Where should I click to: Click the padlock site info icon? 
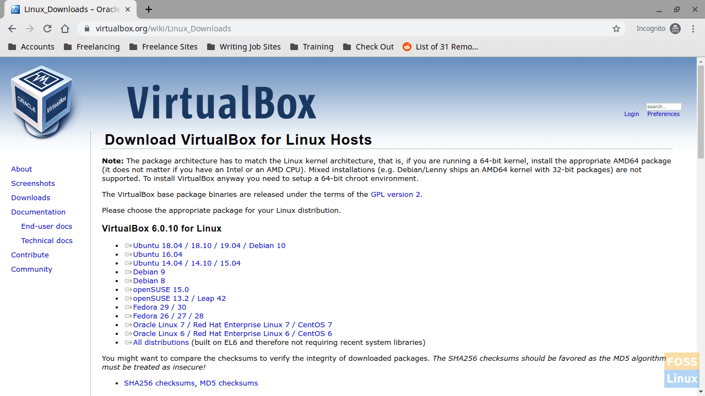click(x=86, y=29)
